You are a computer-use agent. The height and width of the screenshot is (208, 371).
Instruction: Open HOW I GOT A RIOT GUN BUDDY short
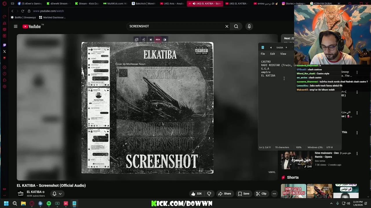(293, 191)
